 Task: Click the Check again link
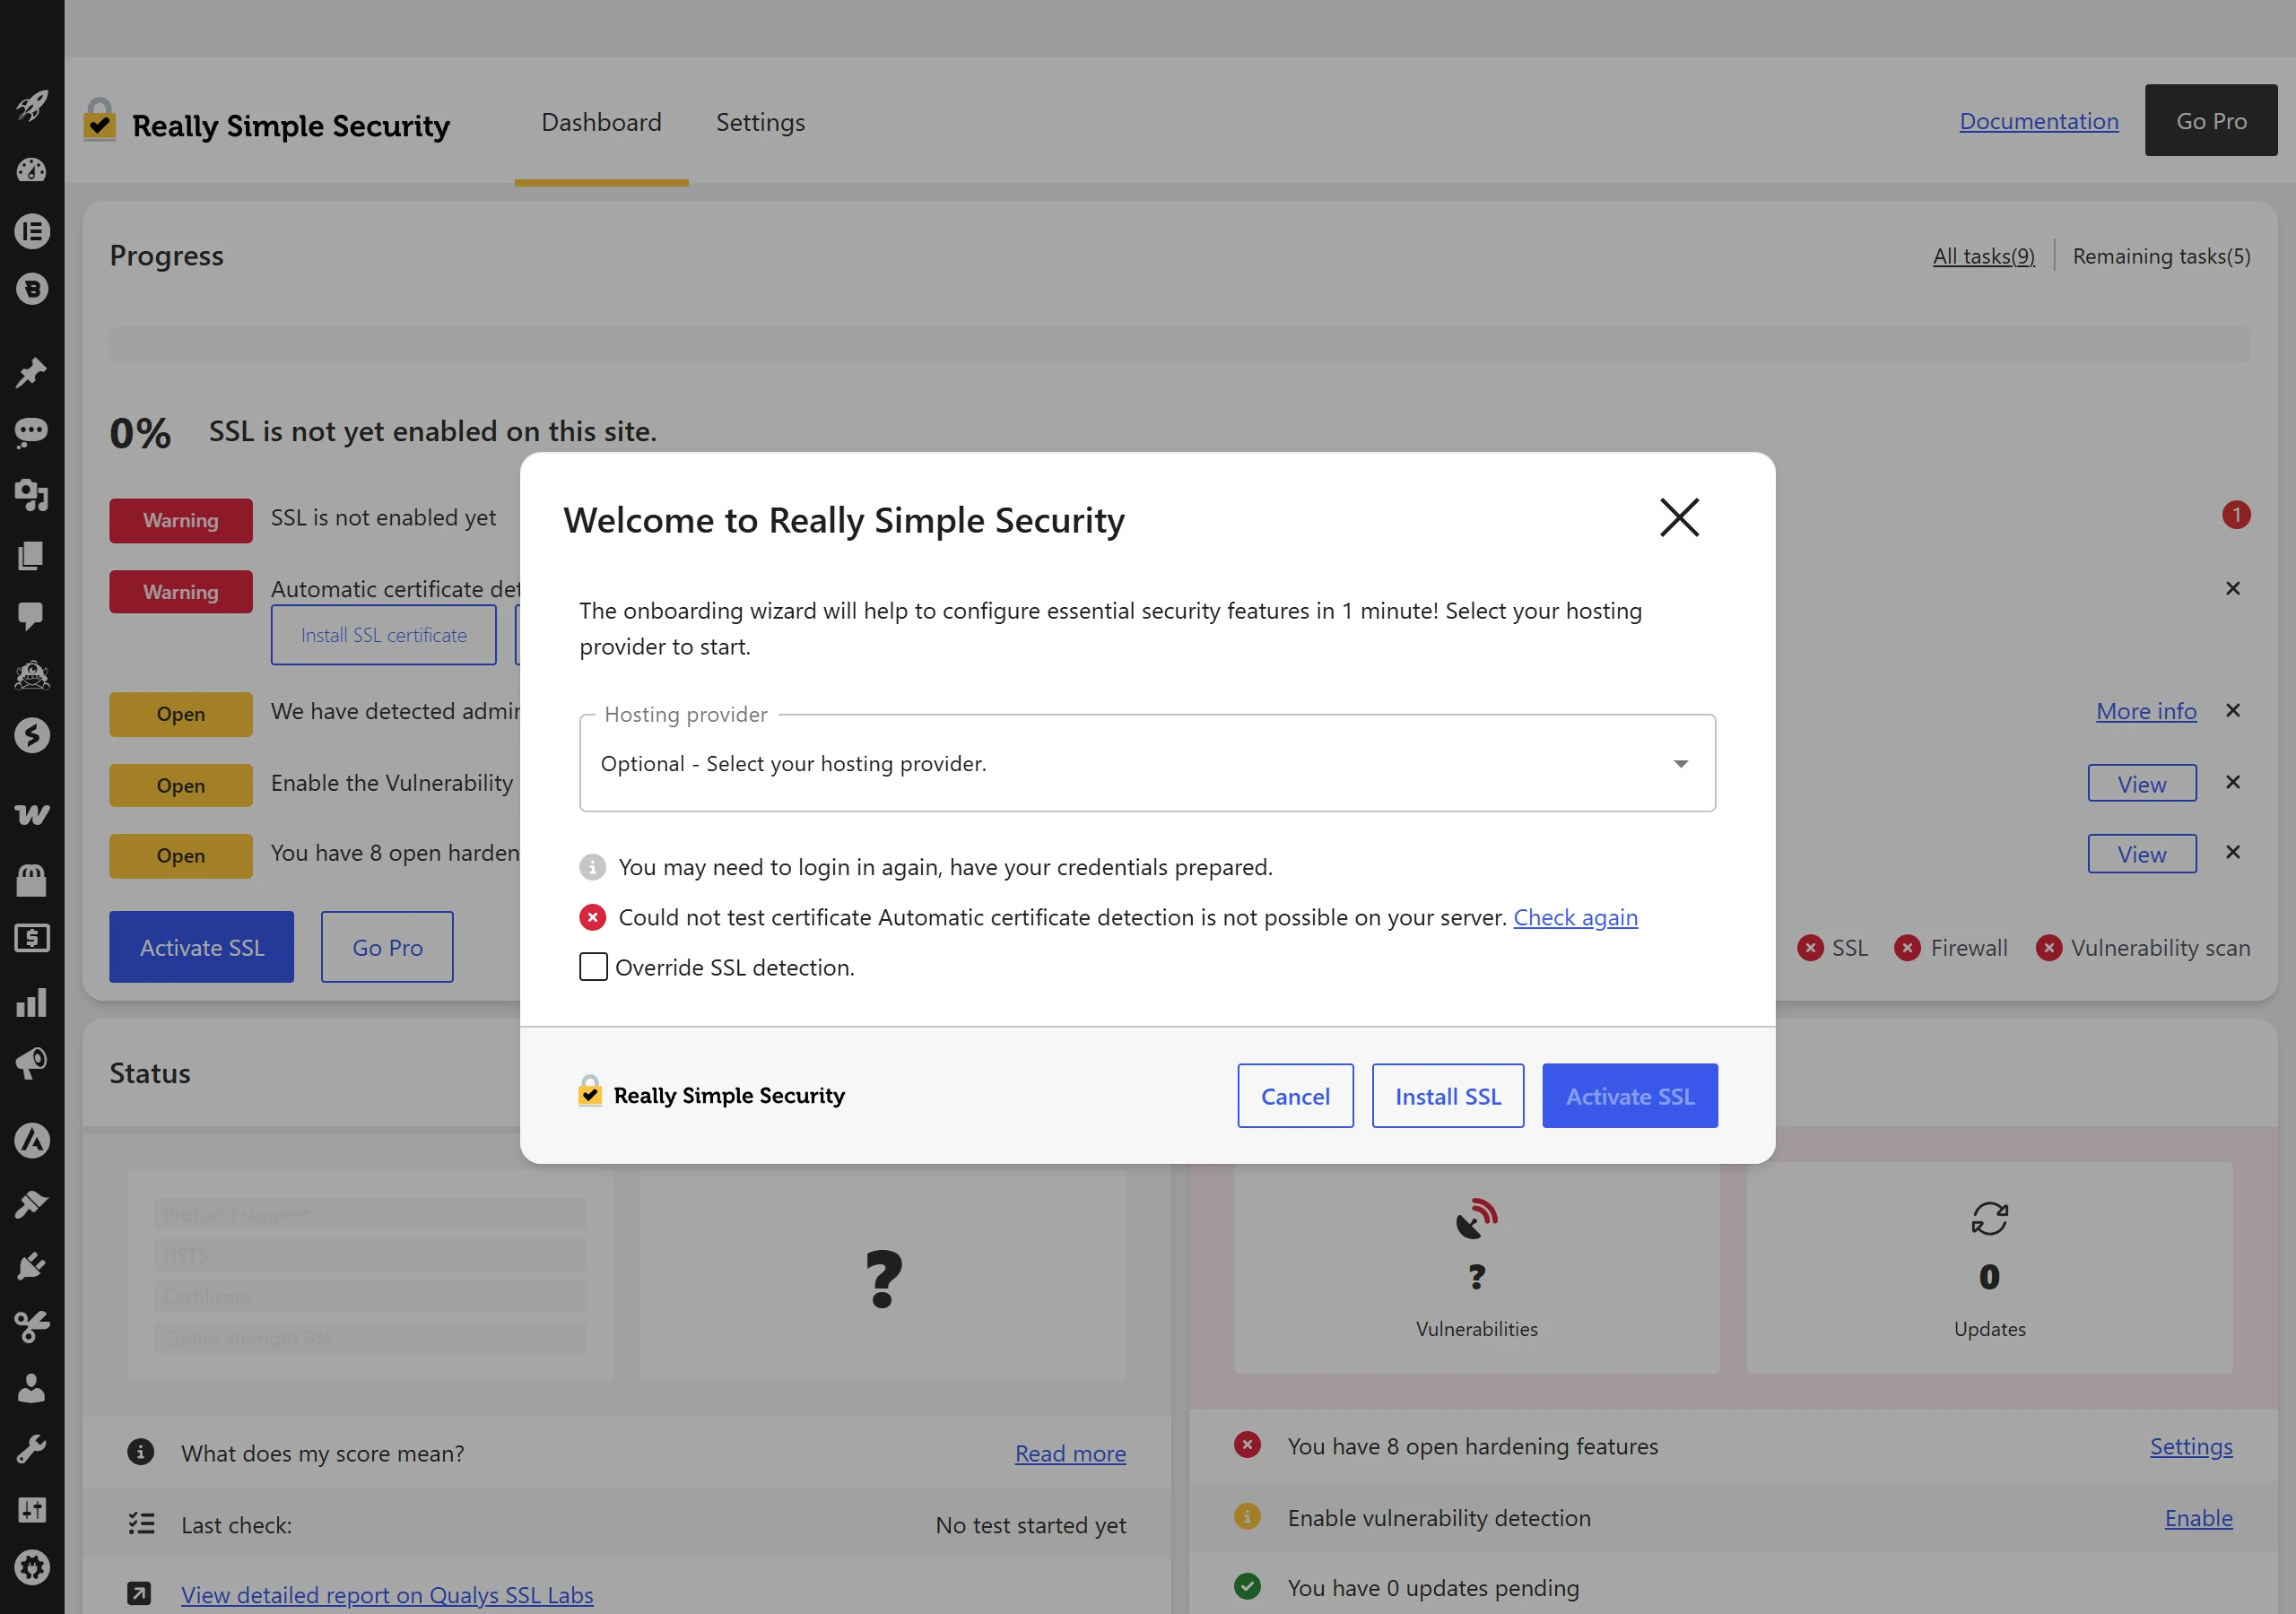pos(1575,917)
